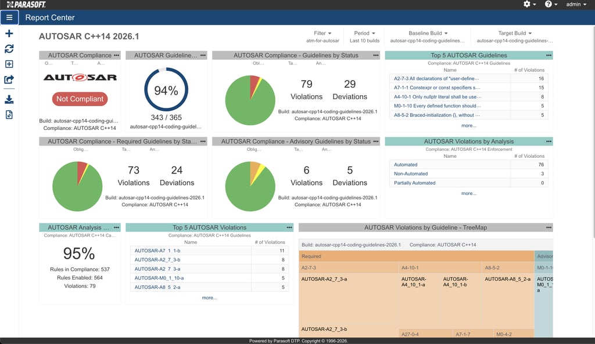Screen dimensions: 595x344
Task: Open violation AUTOSAR-A7_1_1-b link
Action: coord(157,251)
